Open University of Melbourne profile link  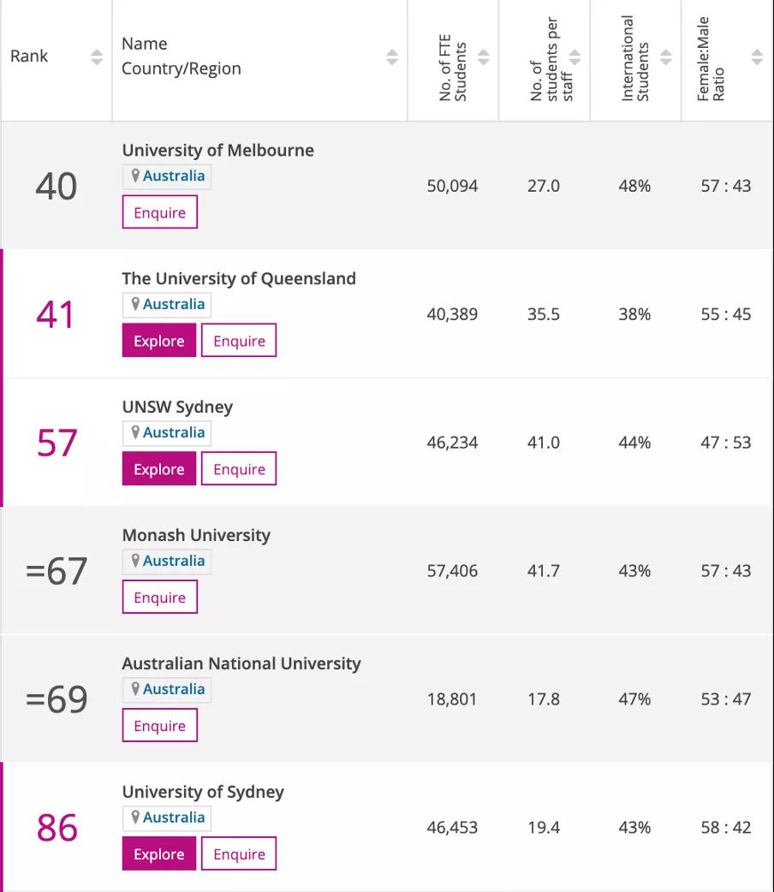pyautogui.click(x=217, y=150)
